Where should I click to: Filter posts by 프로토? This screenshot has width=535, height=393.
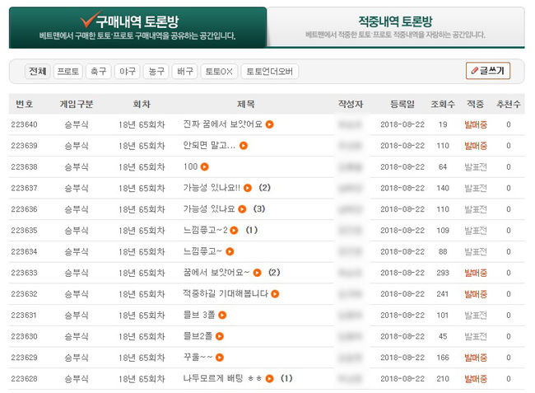tap(67, 72)
